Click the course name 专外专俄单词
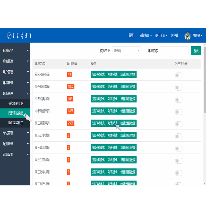206x206 pixels. coord(42,87)
